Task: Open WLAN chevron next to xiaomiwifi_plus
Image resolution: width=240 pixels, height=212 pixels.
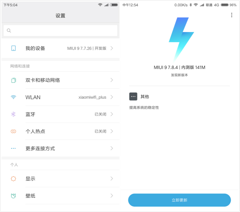Action: (112, 97)
